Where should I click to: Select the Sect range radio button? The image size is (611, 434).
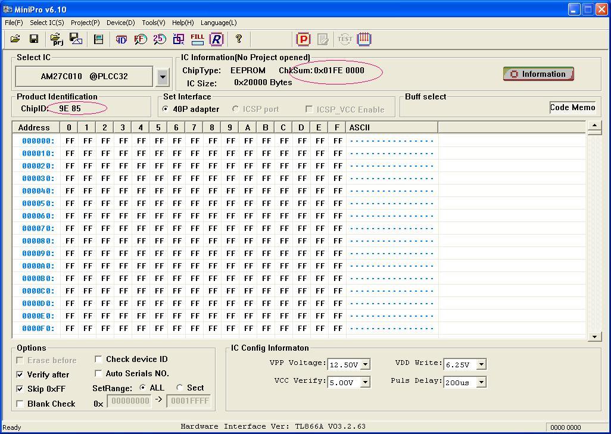(180, 388)
